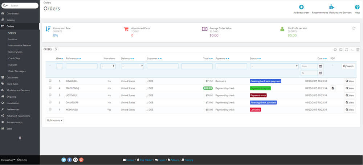The height and width of the screenshot is (165, 363).
Task: View order OHSATSERP details
Action: (x=350, y=102)
